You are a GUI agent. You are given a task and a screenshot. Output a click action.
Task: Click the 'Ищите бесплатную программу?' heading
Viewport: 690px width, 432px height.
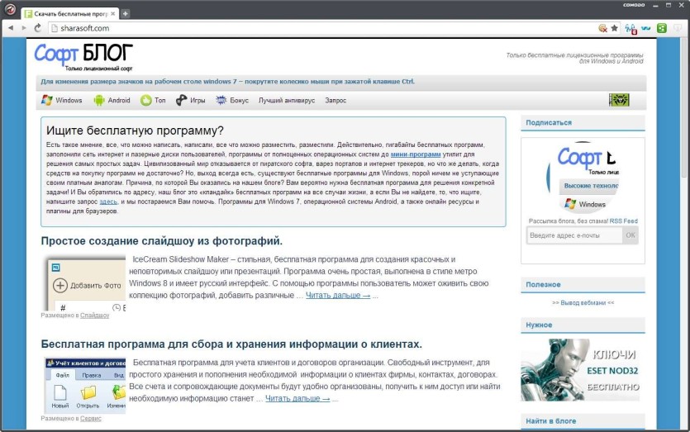pyautogui.click(x=135, y=131)
